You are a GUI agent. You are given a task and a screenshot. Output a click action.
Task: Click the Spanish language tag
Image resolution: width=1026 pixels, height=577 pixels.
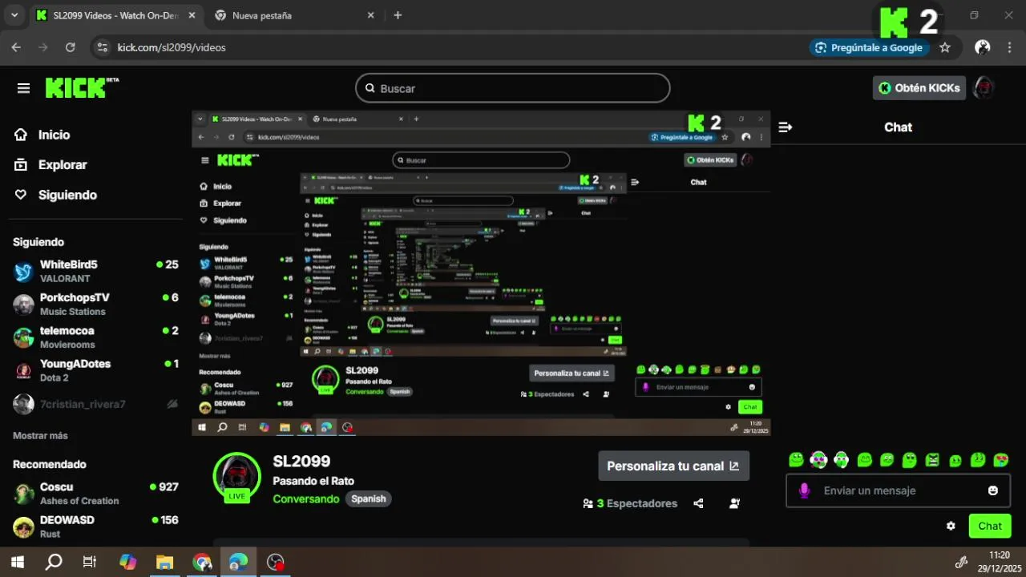[x=369, y=498]
